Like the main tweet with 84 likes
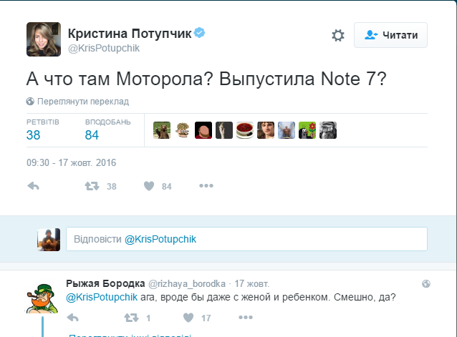The image size is (457, 337). tap(149, 186)
